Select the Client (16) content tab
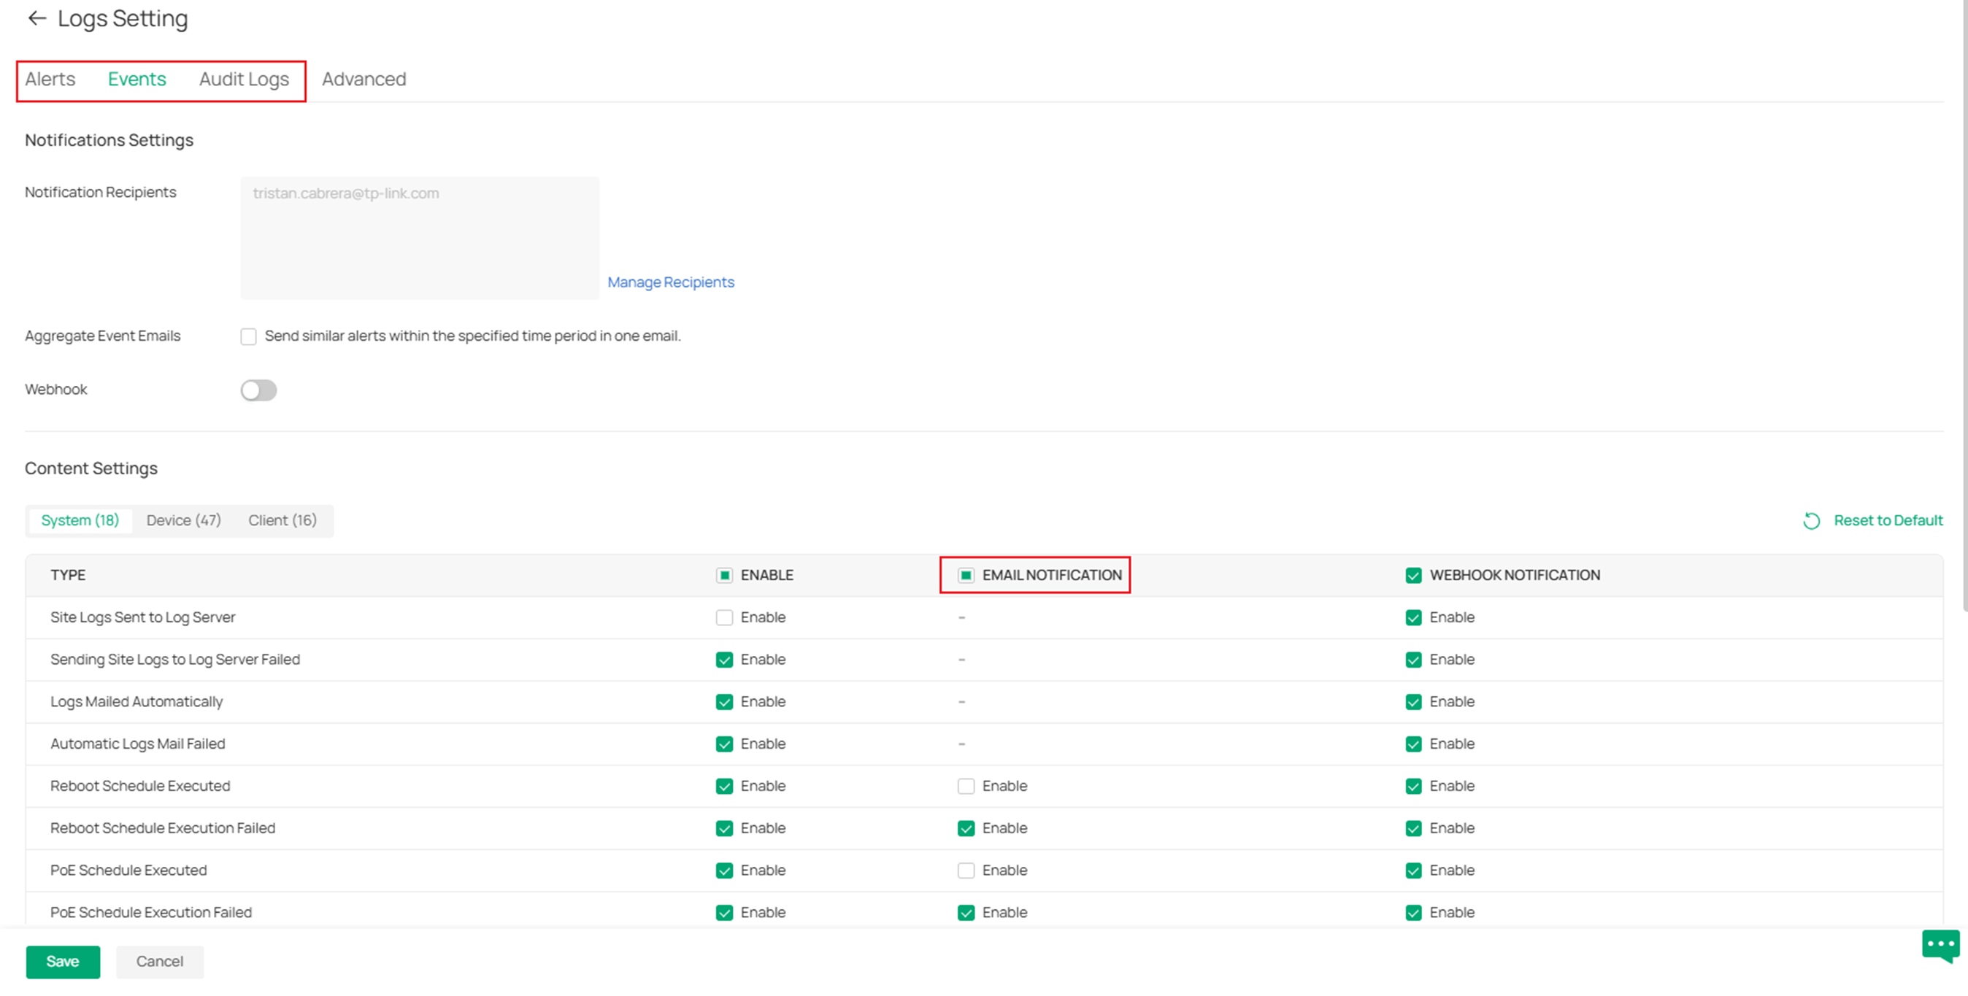 point(282,521)
